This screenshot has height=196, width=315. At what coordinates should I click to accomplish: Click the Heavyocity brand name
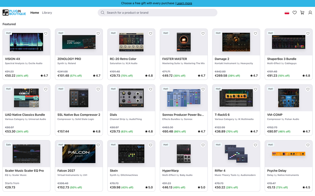click(x=247, y=63)
